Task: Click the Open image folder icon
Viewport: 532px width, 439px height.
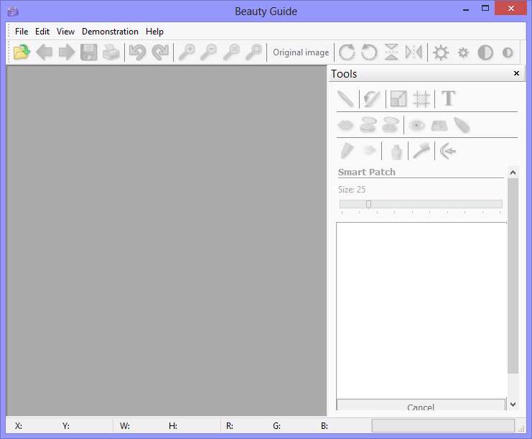Action: (22, 52)
